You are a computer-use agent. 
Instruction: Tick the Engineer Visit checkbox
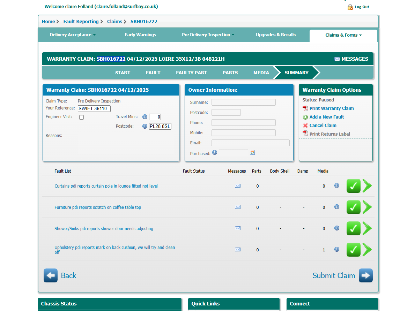[81, 117]
